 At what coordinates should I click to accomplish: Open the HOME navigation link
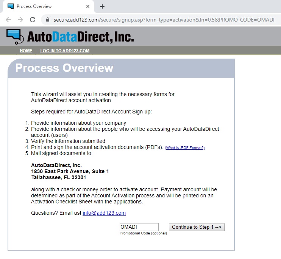tap(26, 51)
